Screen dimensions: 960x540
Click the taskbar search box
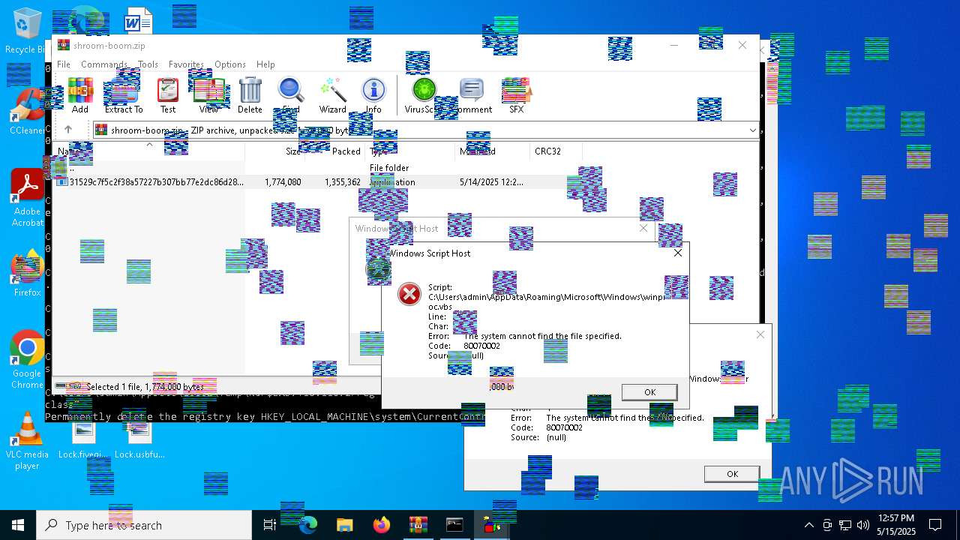pyautogui.click(x=144, y=525)
